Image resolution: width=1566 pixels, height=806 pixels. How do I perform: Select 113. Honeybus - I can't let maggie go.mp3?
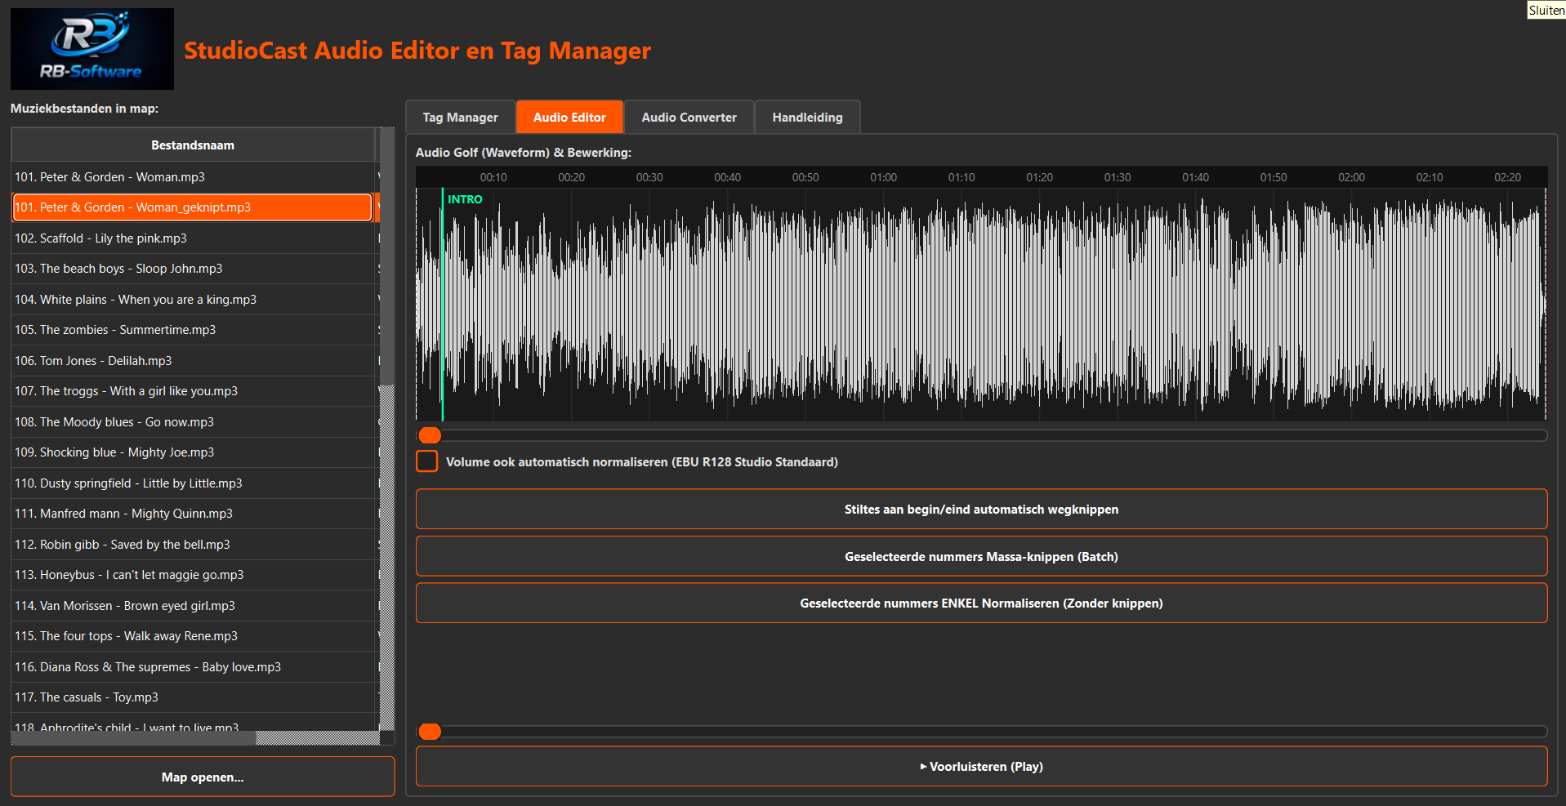pyautogui.click(x=193, y=575)
